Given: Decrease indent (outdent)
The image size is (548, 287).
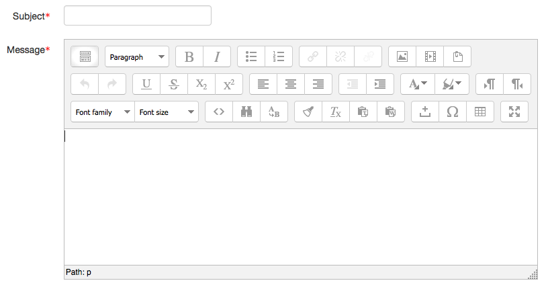Looking at the screenshot, I should pyautogui.click(x=353, y=84).
